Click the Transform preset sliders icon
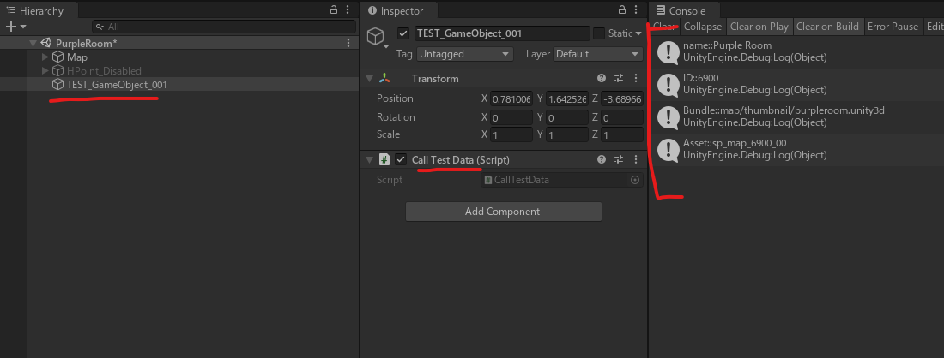The image size is (944, 358). coord(618,79)
